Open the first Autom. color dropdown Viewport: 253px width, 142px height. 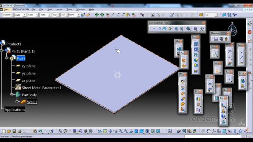tap(8, 15)
